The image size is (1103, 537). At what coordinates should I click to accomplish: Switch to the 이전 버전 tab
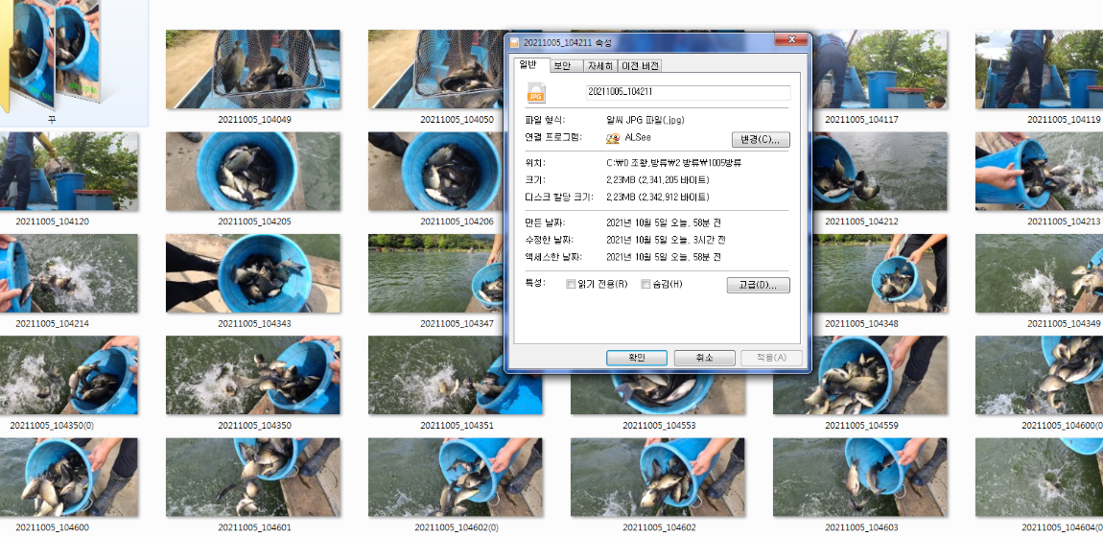coord(640,66)
